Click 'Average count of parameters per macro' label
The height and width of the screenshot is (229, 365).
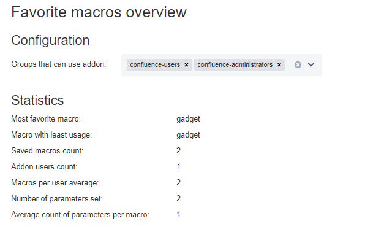coord(80,215)
